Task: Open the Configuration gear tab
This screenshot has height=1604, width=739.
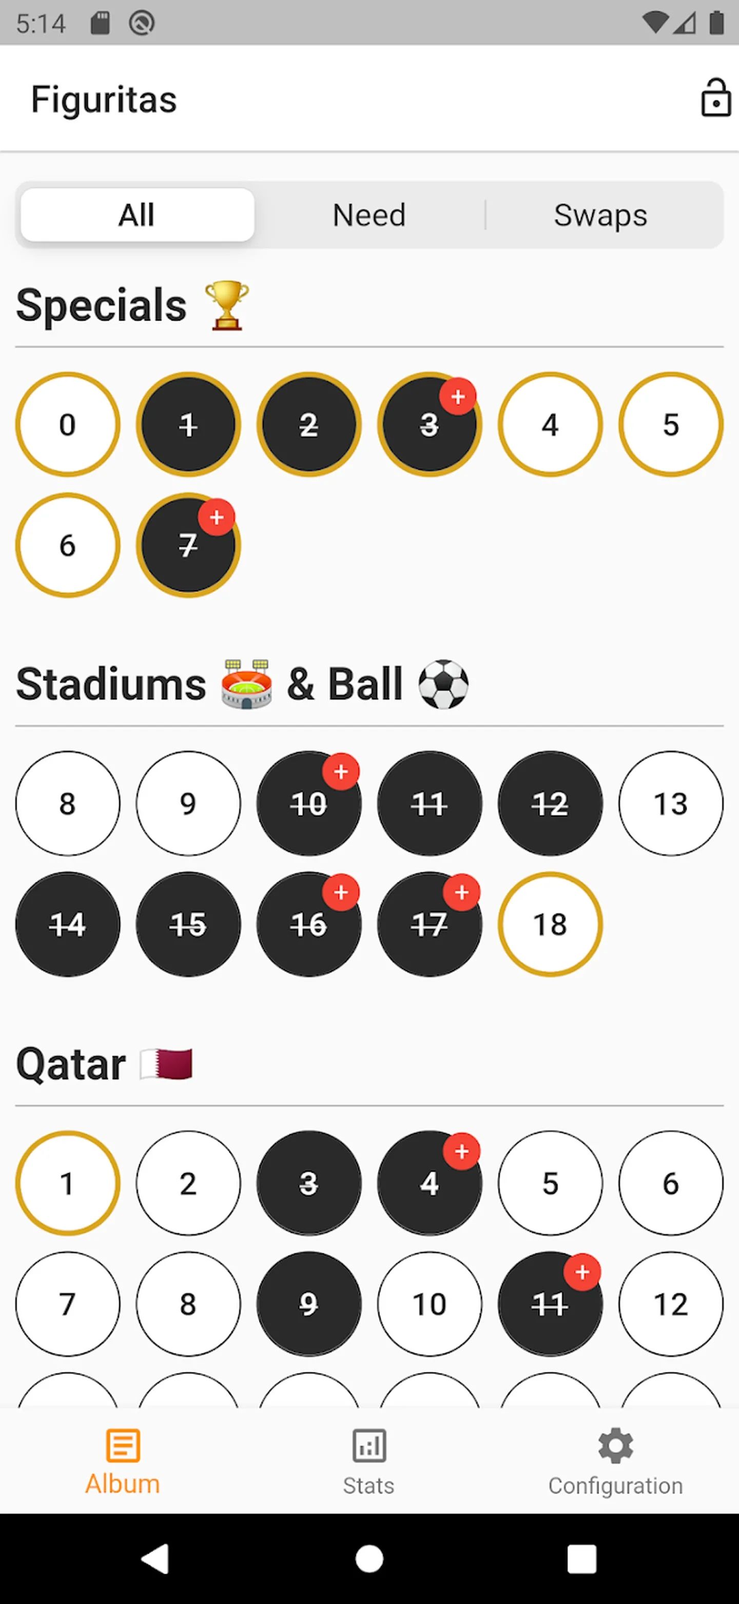Action: [615, 1461]
